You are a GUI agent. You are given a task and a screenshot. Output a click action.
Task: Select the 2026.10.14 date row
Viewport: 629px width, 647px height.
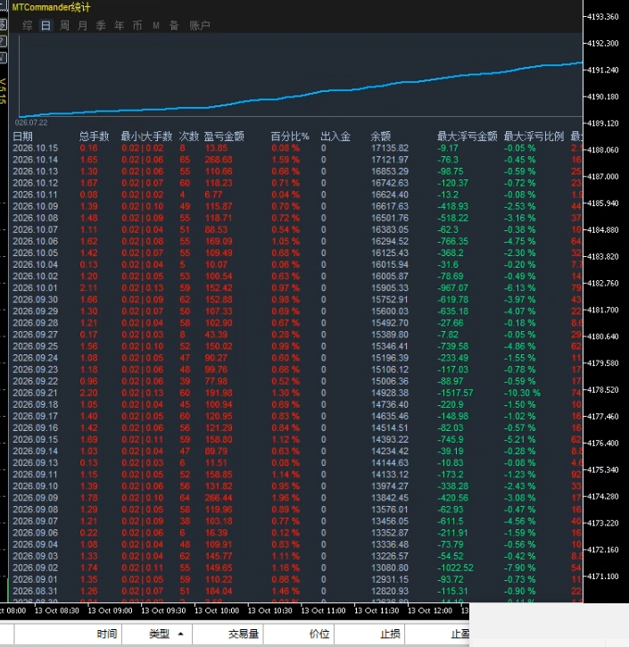36,160
